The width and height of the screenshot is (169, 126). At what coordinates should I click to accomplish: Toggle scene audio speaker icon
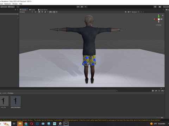42,12
